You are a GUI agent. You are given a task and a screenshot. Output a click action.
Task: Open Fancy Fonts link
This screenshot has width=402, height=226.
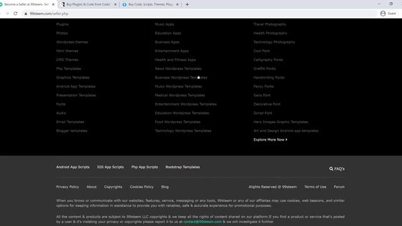pyautogui.click(x=264, y=87)
